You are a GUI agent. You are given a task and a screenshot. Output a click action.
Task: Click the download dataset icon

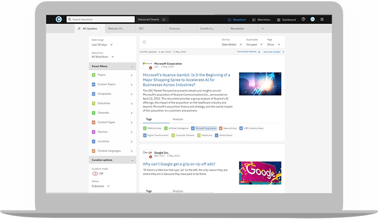click(259, 52)
